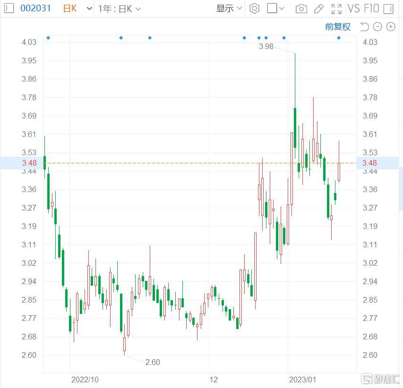The image size is (403, 388).
Task: Select the leftmost blue diamond event marker
Action: (x=48, y=38)
